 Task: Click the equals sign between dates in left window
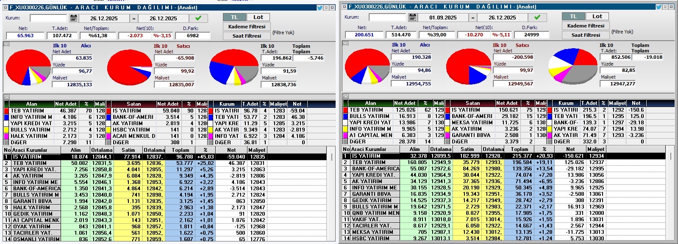[134, 18]
